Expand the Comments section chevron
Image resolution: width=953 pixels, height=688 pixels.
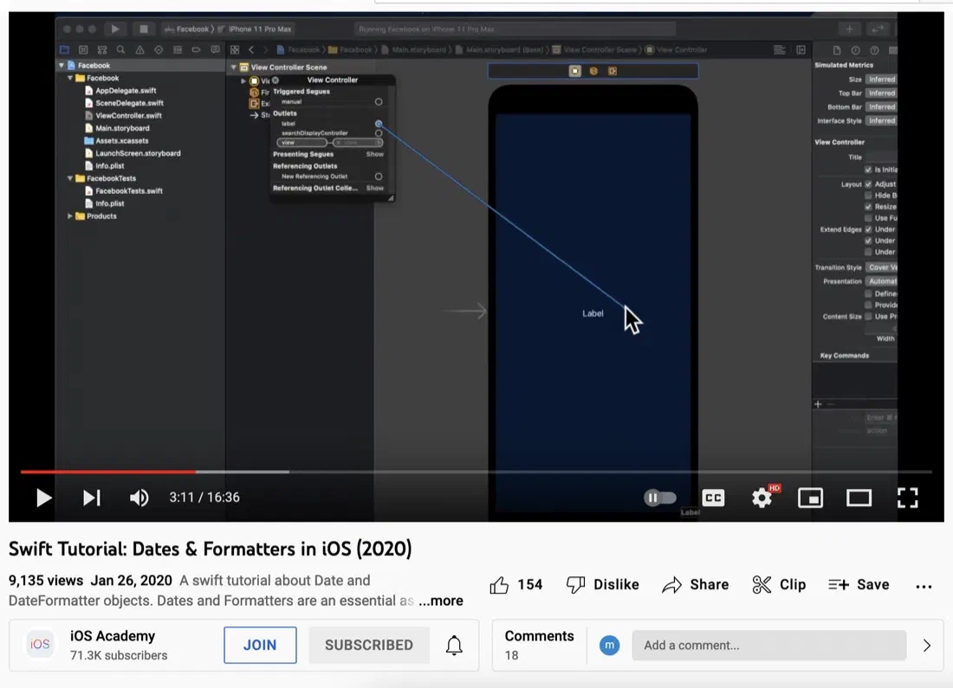pyautogui.click(x=926, y=645)
